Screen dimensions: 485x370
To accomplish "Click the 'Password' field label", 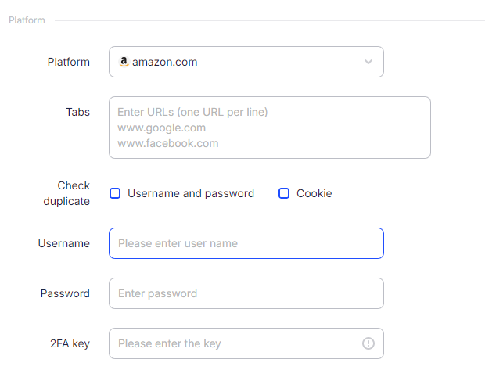I will coord(65,293).
